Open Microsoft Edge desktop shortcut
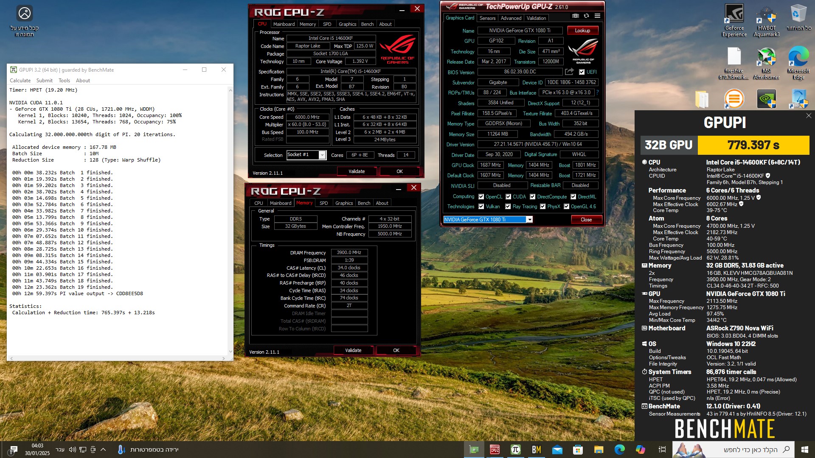The image size is (815, 458). (799, 63)
